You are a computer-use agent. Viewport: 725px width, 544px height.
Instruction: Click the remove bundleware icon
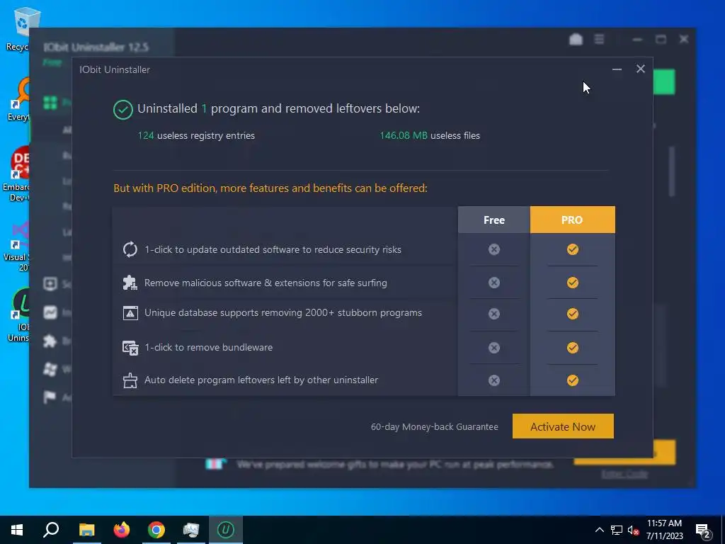click(x=130, y=347)
